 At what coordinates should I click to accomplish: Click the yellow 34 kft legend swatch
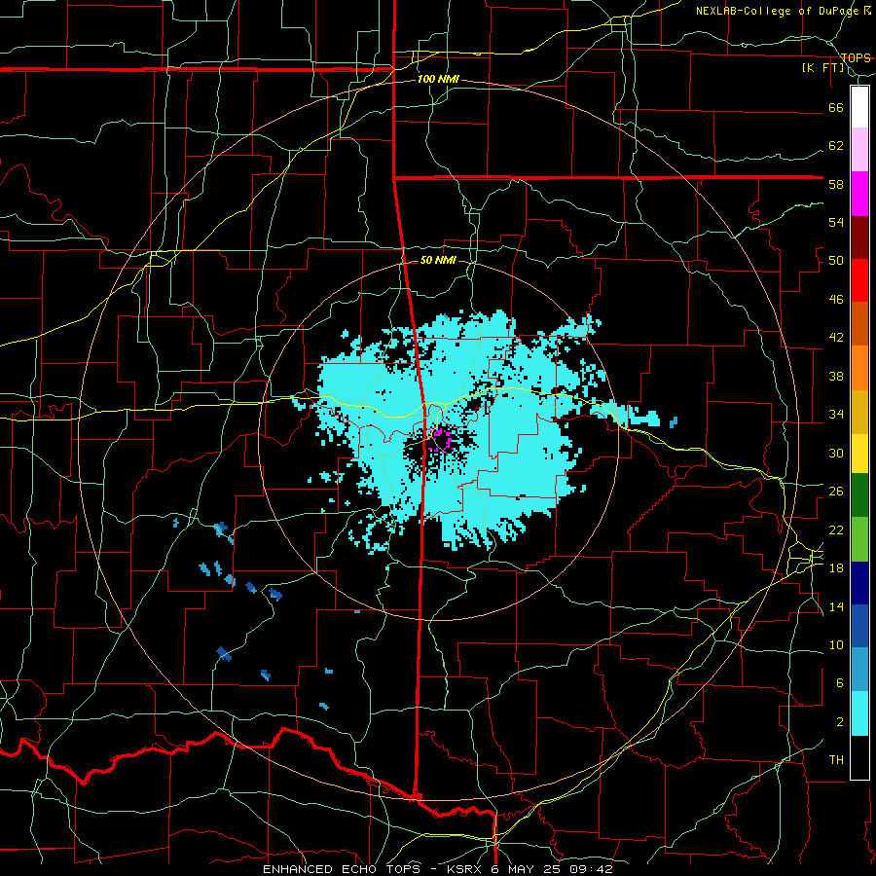pos(859,454)
